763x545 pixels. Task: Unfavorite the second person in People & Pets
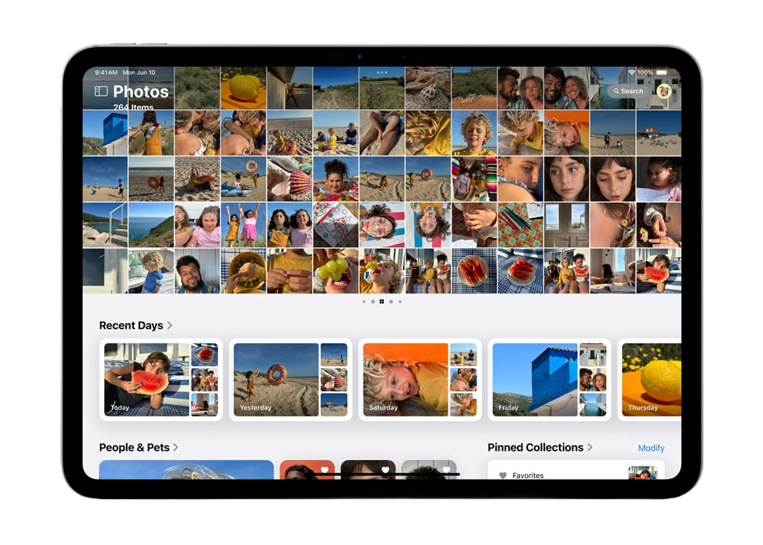[x=386, y=468]
